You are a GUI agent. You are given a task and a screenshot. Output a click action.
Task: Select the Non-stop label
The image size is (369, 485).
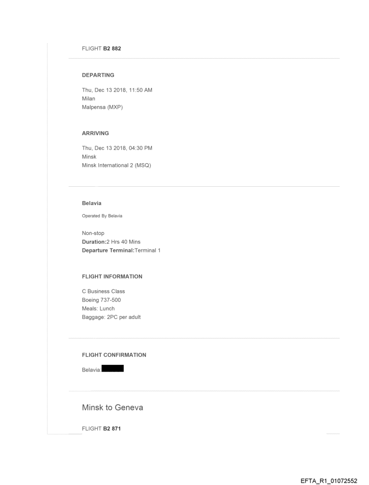pyautogui.click(x=93, y=233)
